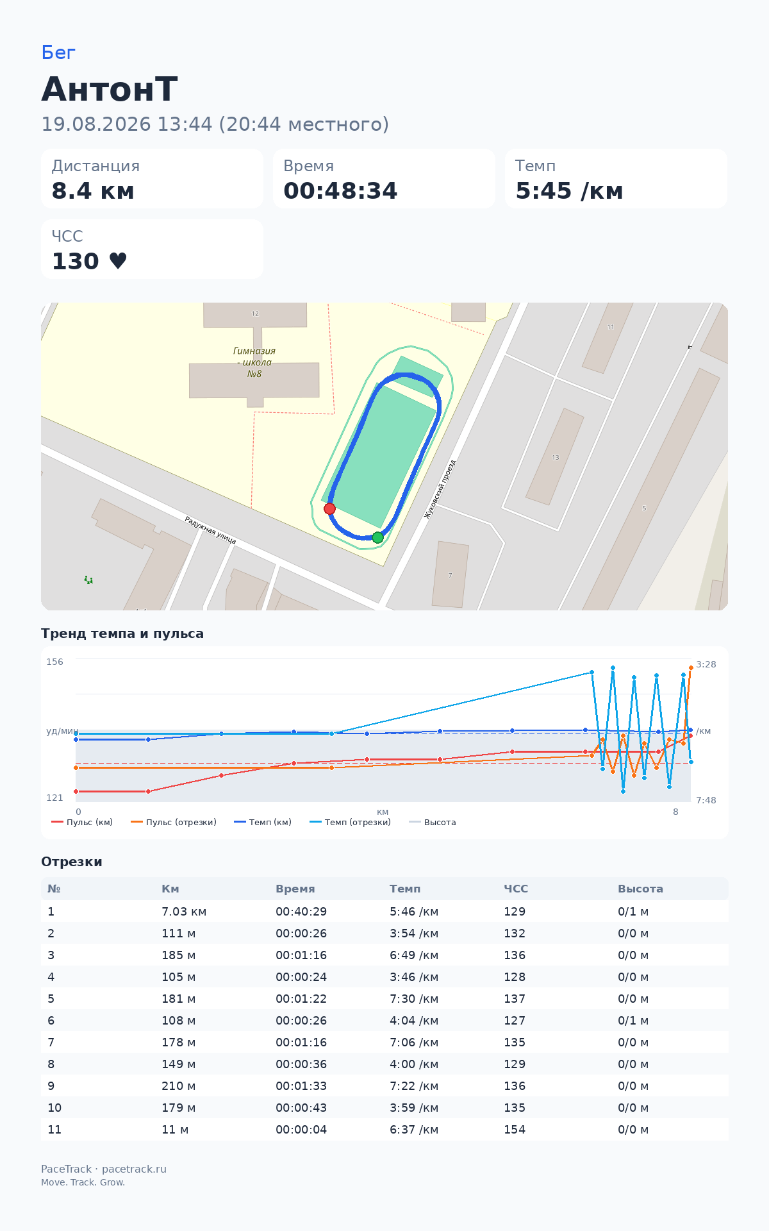Image resolution: width=769 pixels, height=1231 pixels.
Task: Click the Дистанция 8.4 км card
Action: [153, 178]
